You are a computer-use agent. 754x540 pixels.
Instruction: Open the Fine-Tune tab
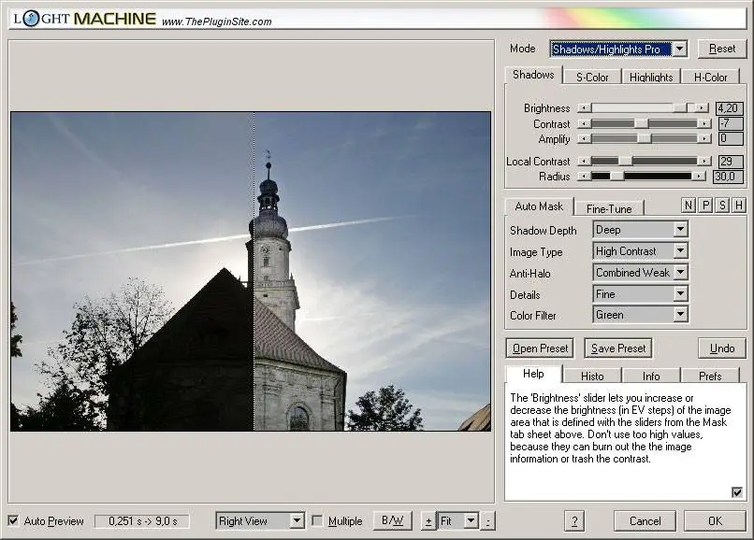(x=609, y=208)
